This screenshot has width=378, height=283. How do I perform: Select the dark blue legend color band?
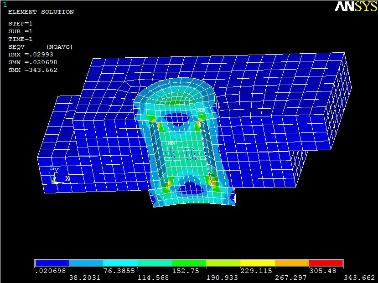click(52, 263)
